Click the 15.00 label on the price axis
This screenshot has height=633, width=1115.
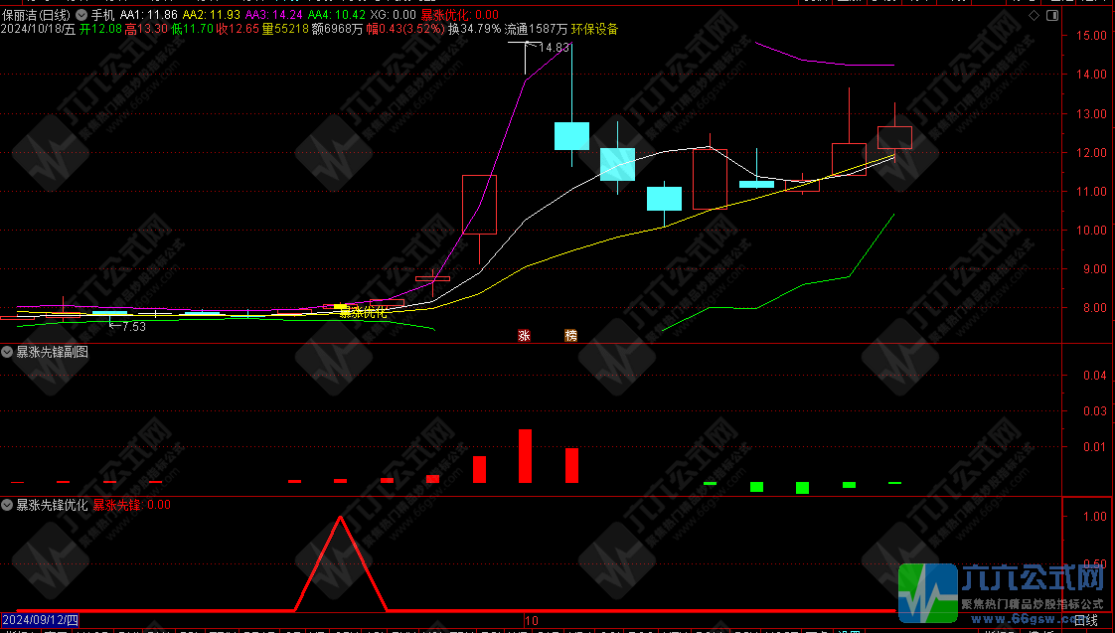coord(1091,36)
